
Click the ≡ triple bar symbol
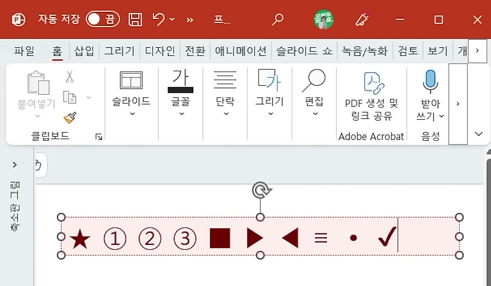[321, 238]
